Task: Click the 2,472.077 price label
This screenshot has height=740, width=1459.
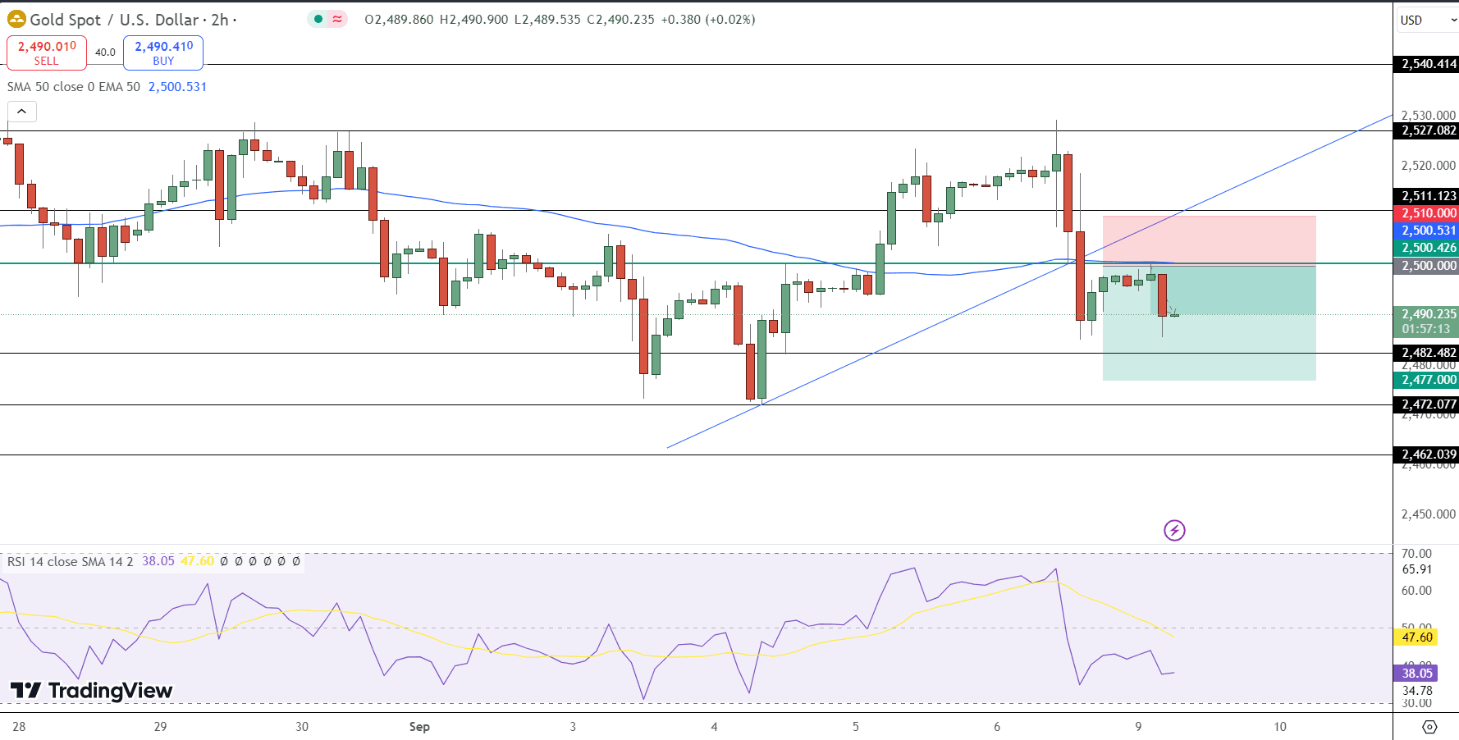Action: (x=1426, y=404)
